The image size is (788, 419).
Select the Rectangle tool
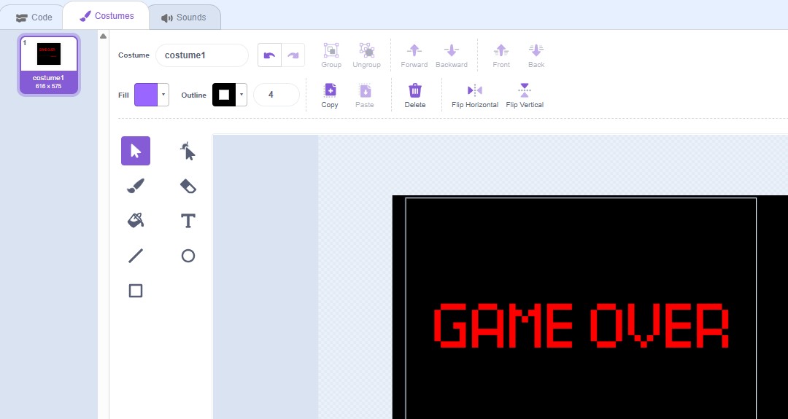click(136, 291)
